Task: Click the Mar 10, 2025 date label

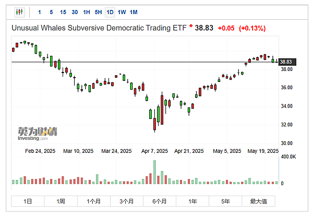Action: click(78, 151)
